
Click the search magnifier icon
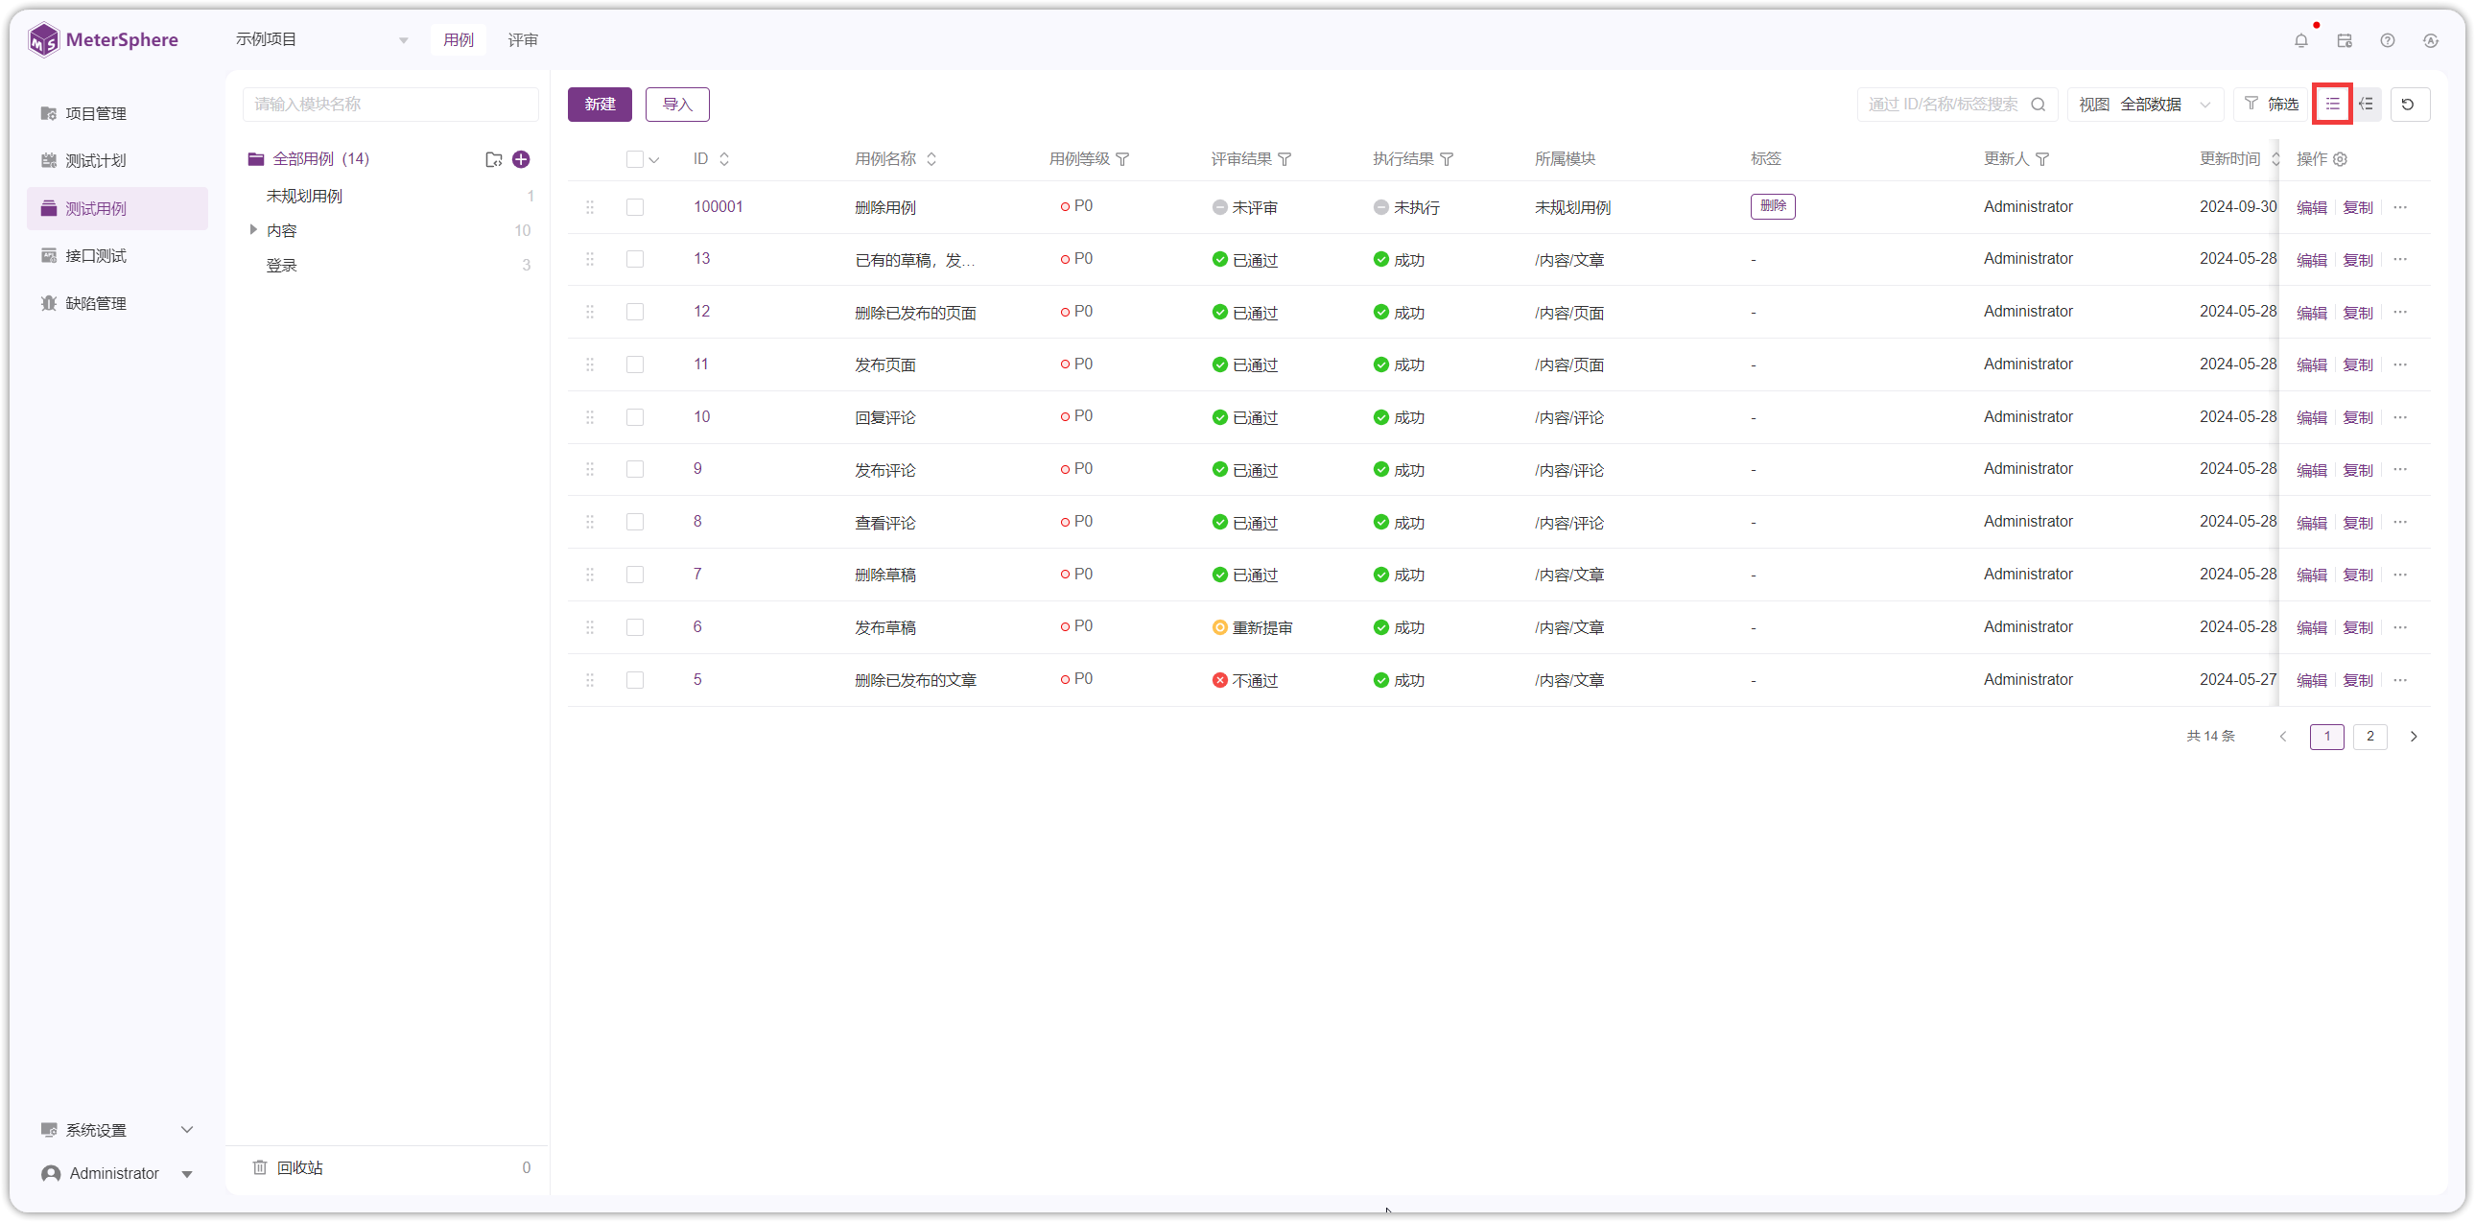[x=2038, y=104]
